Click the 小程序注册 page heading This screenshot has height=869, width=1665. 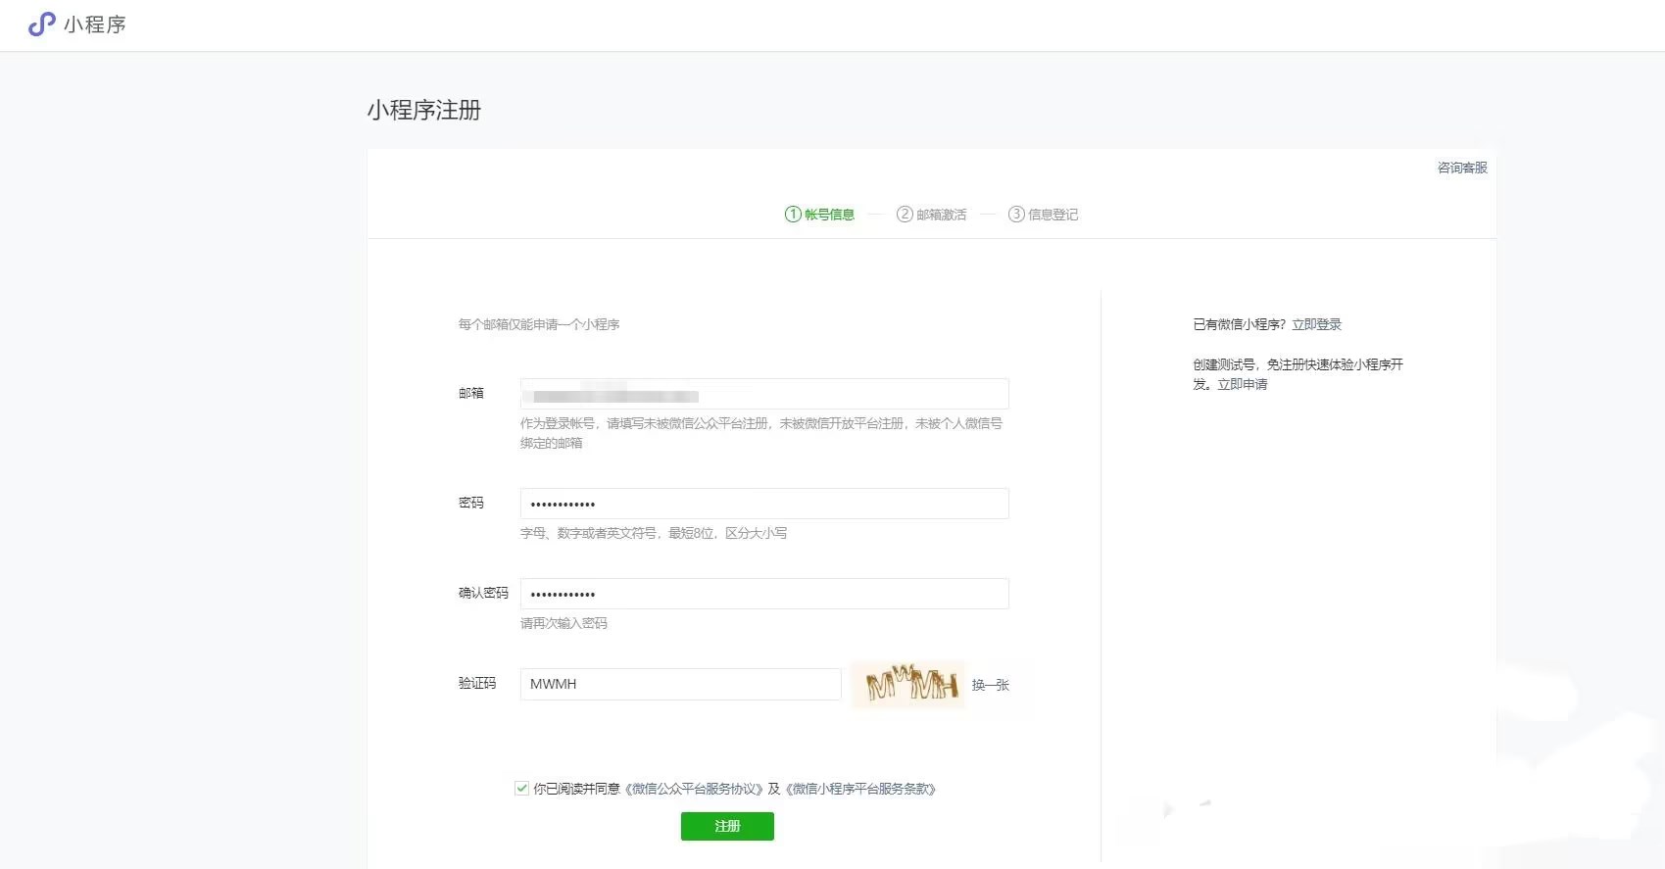tap(424, 110)
